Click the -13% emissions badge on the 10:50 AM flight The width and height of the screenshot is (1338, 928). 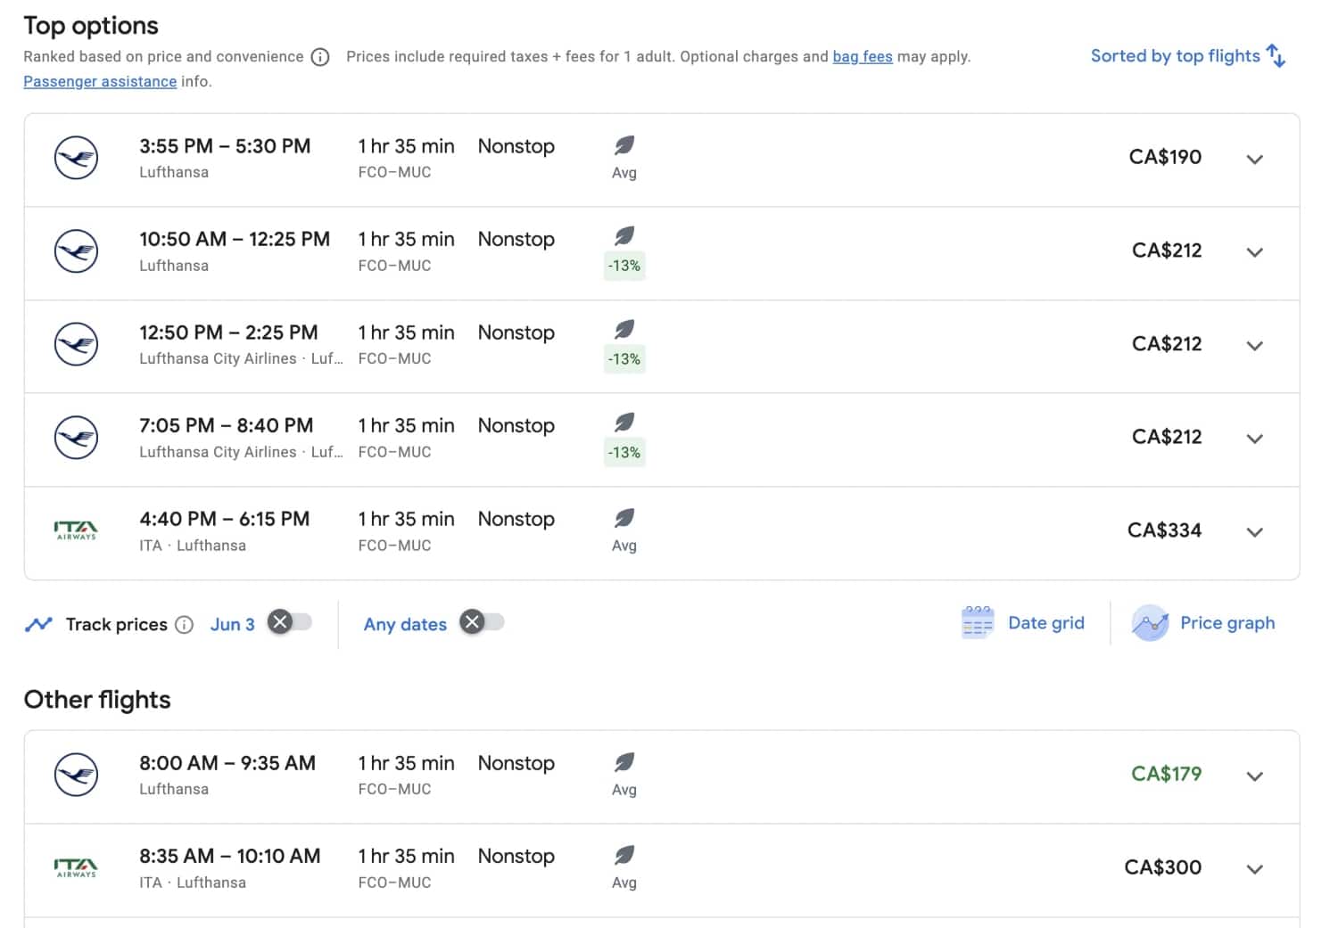coord(624,266)
